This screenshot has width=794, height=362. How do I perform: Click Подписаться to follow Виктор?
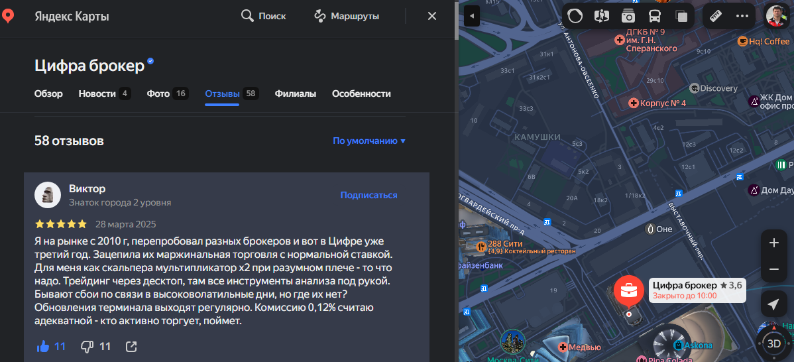click(369, 195)
